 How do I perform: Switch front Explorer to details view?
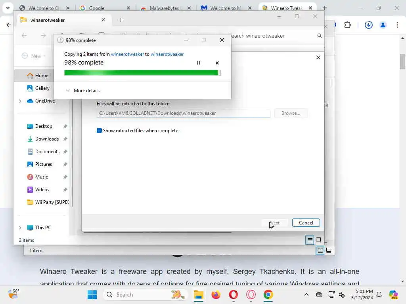tap(310, 240)
